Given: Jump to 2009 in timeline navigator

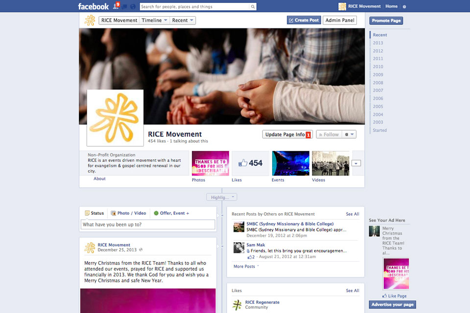Looking at the screenshot, I should pyautogui.click(x=378, y=74).
